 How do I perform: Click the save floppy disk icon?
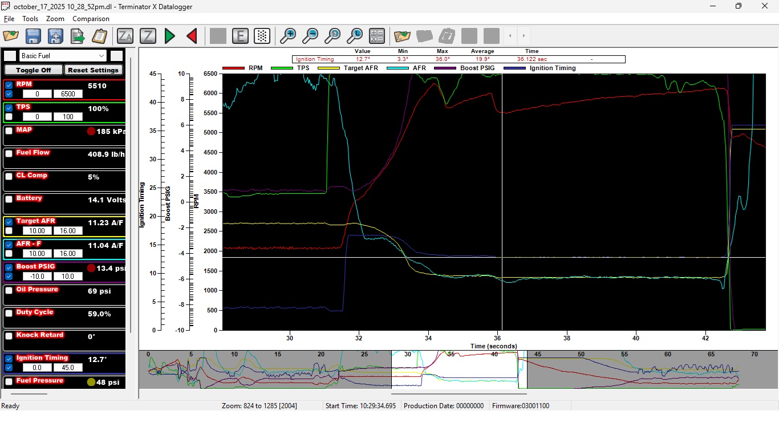[33, 36]
